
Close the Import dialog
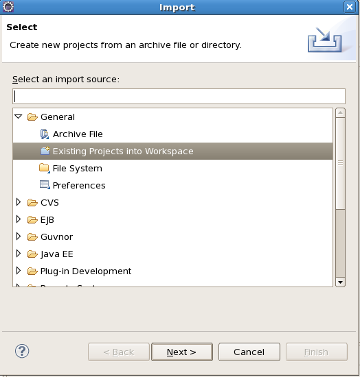(350, 7)
